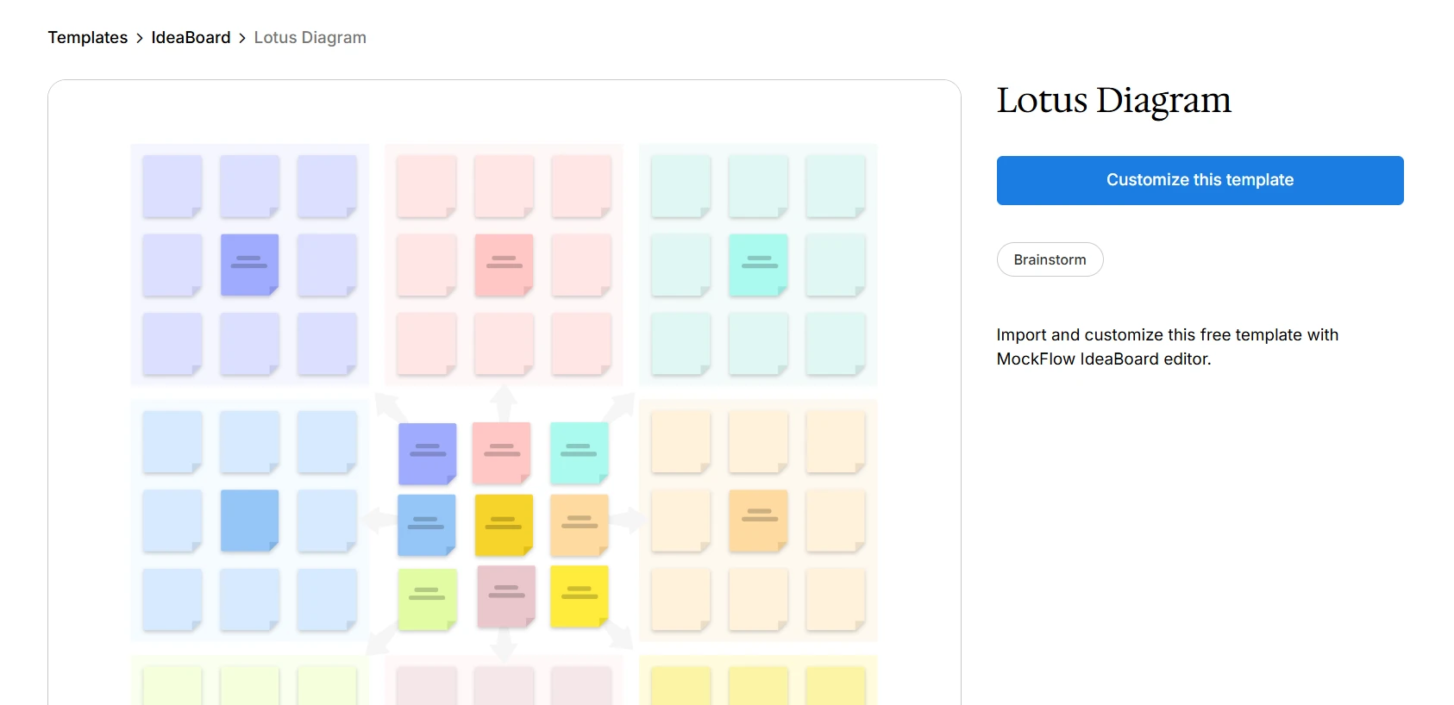Click the Templates breadcrumb link
Viewport: 1454px width, 705px height.
87,38
